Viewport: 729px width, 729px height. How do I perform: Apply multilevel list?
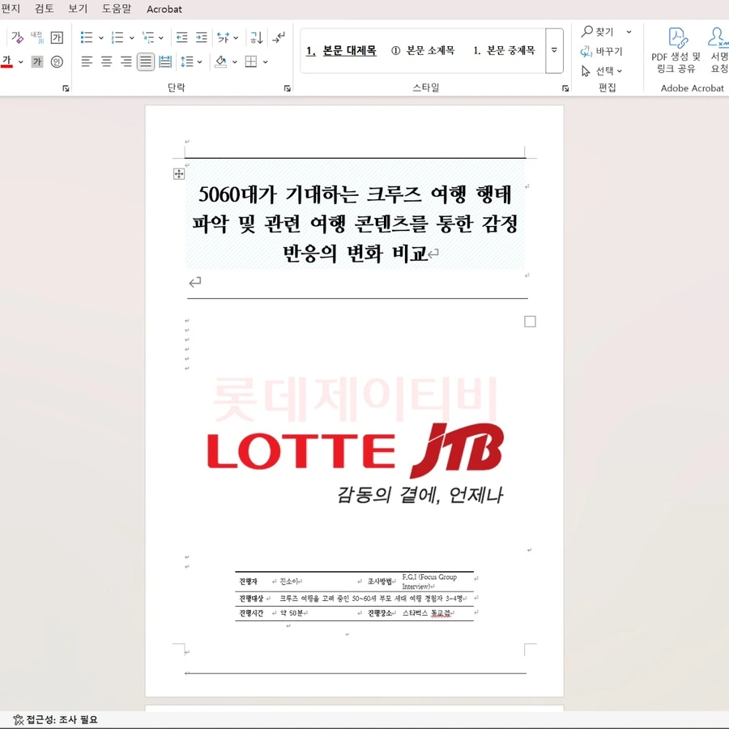148,37
